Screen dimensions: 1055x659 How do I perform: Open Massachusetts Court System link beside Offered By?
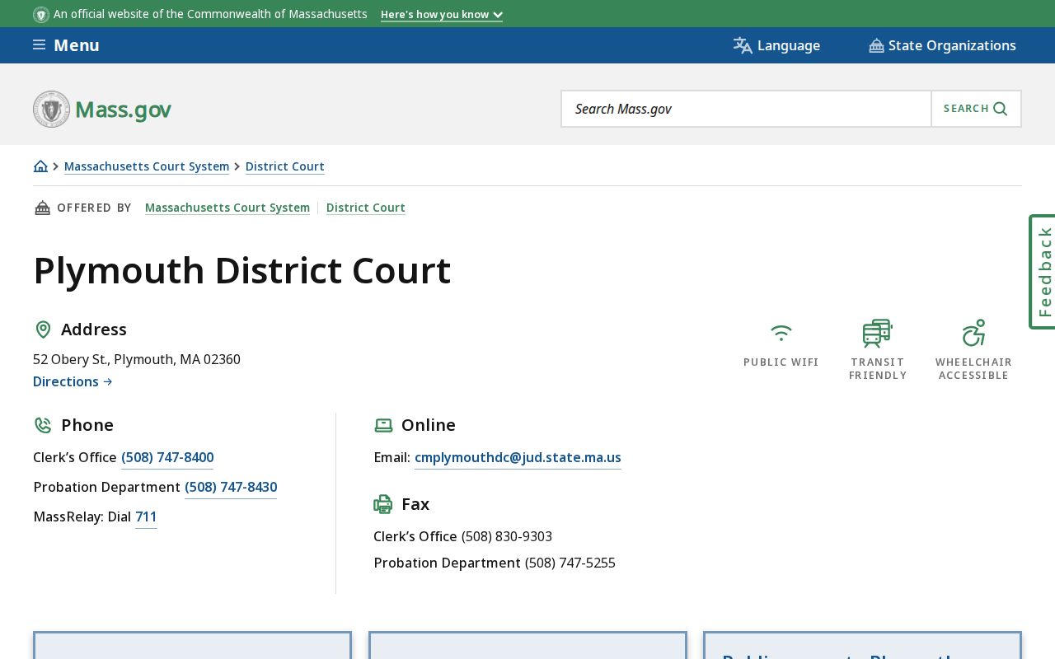(x=227, y=208)
